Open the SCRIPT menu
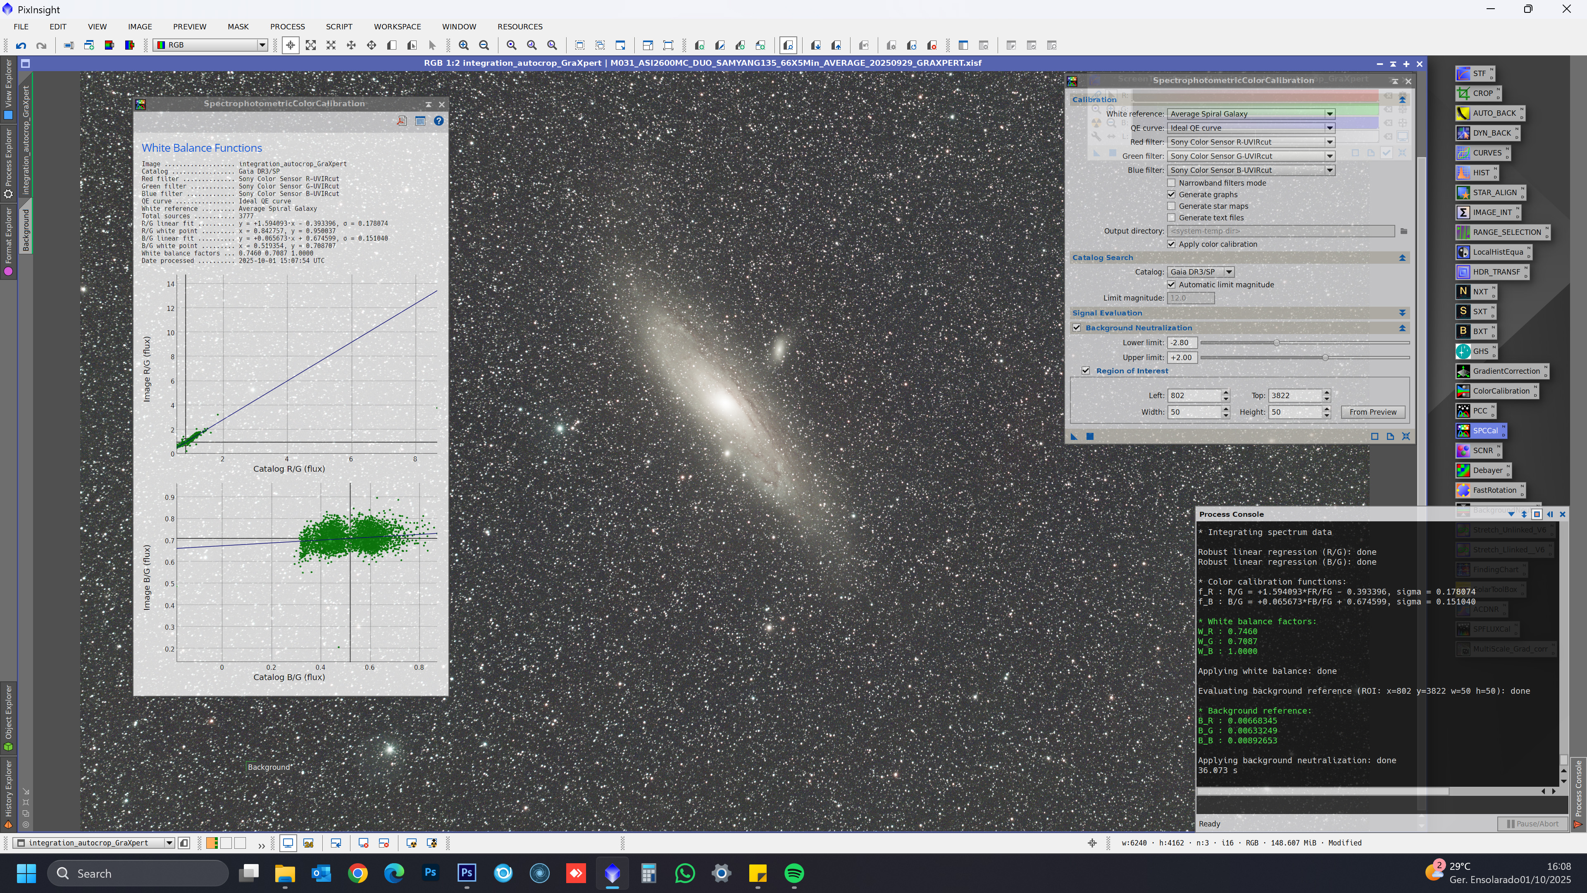This screenshot has width=1587, height=893. pyautogui.click(x=339, y=26)
